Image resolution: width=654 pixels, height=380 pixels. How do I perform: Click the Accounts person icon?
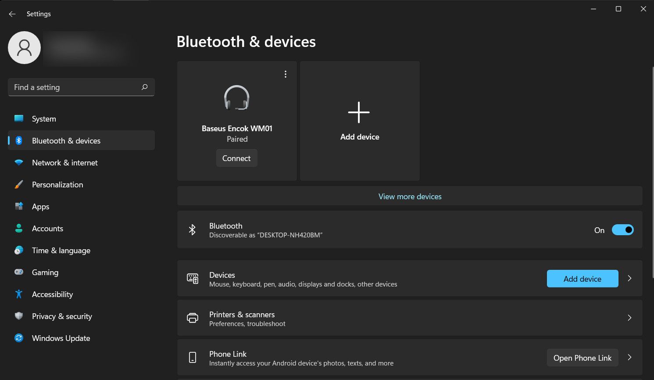point(19,228)
